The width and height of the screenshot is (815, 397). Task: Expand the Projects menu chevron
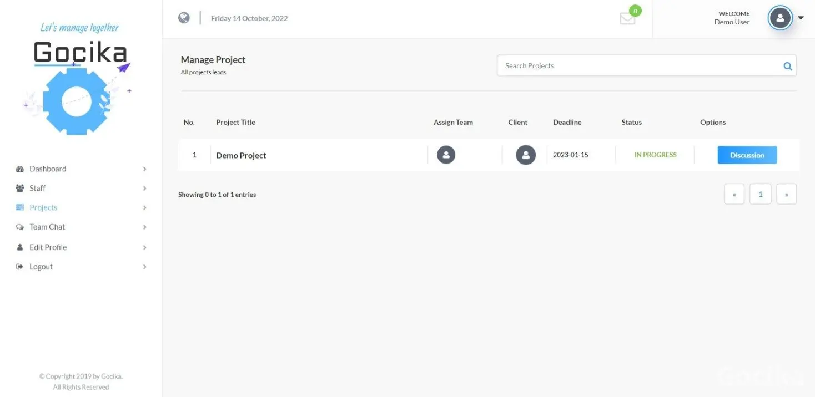(144, 208)
